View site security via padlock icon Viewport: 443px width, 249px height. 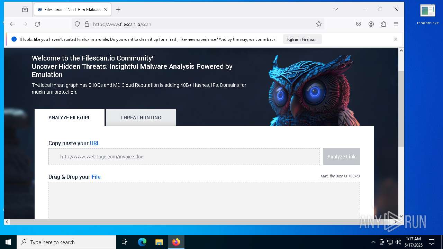[87, 24]
